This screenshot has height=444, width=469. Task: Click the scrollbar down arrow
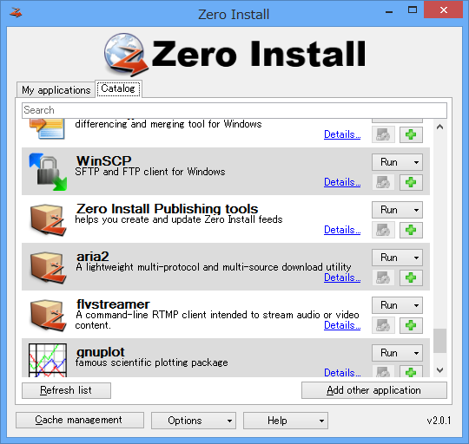tap(439, 370)
